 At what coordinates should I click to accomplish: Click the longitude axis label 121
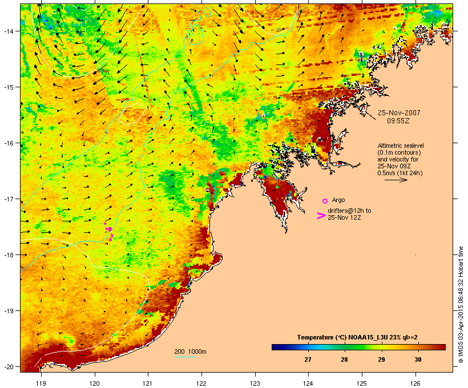148,383
